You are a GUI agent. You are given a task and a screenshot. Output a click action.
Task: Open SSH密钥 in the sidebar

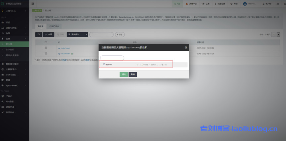click(x=10, y=49)
